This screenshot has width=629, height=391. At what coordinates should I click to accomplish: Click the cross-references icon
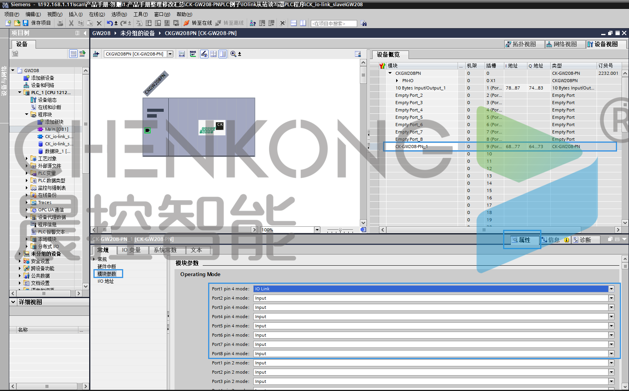(283, 23)
